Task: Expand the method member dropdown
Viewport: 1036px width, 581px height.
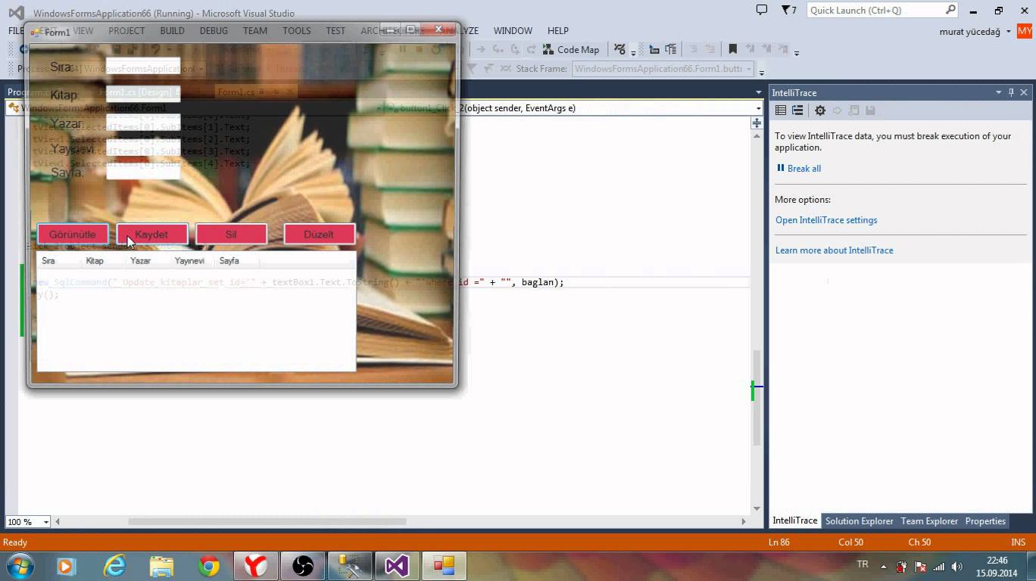Action: tap(758, 108)
